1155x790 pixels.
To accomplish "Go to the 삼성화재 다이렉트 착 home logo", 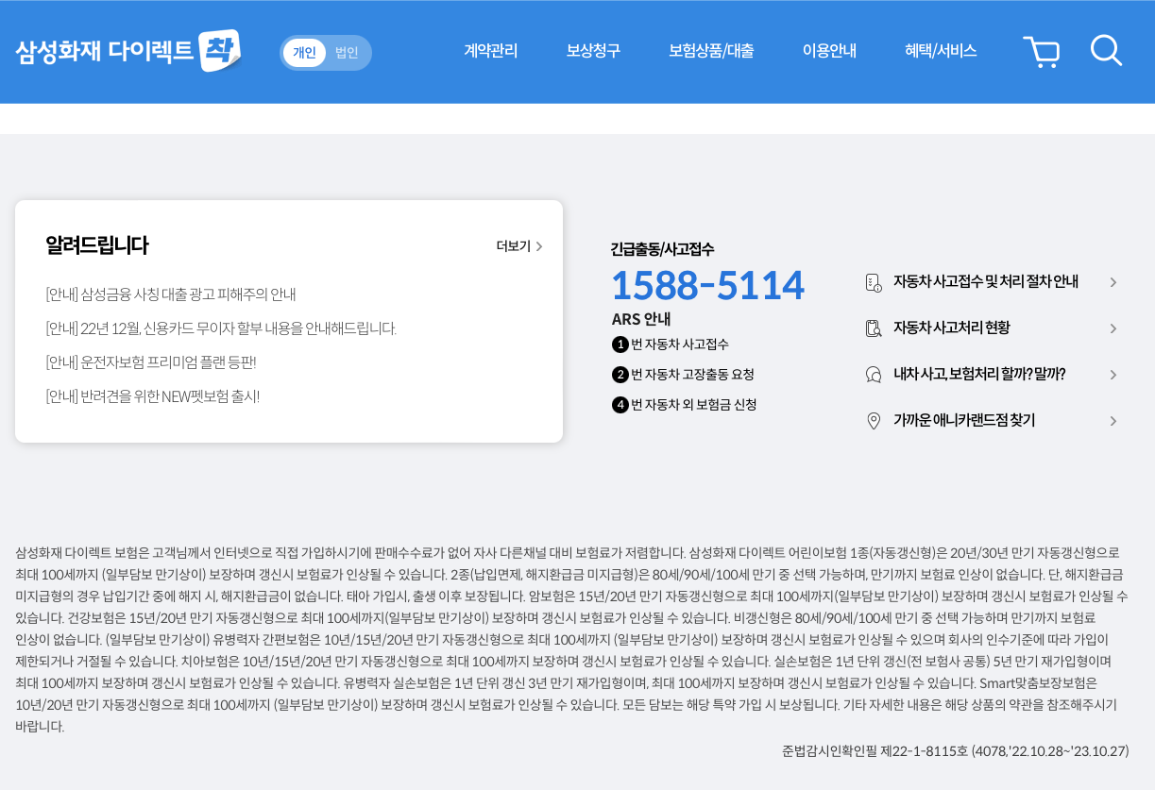I will click(x=128, y=51).
